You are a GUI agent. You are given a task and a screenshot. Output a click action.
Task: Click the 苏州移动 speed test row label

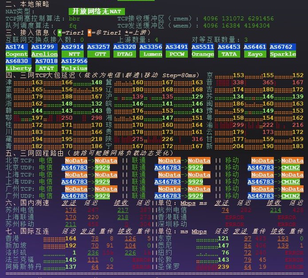point(20,224)
